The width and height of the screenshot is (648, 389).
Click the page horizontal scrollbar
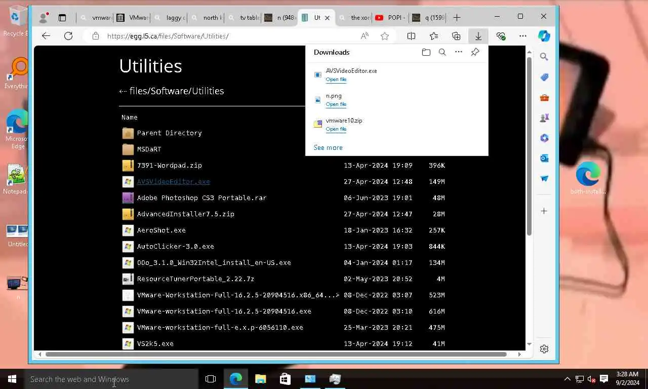(x=276, y=354)
